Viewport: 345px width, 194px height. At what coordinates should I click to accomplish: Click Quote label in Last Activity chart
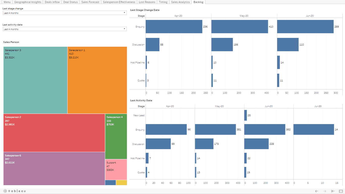141,173
